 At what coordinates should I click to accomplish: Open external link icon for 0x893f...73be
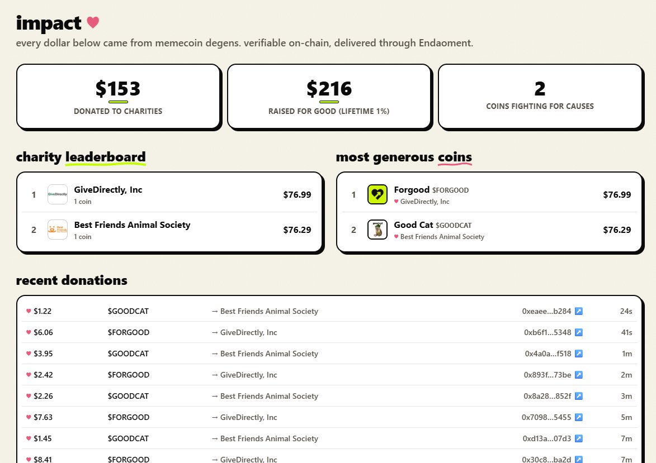(x=579, y=375)
